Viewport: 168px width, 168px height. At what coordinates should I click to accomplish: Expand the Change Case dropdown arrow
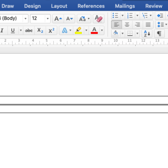tap(89, 19)
